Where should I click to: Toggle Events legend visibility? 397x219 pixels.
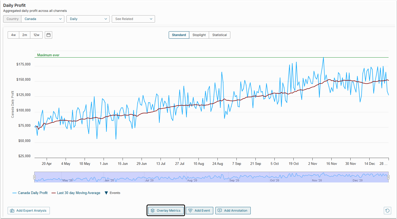[x=112, y=193]
